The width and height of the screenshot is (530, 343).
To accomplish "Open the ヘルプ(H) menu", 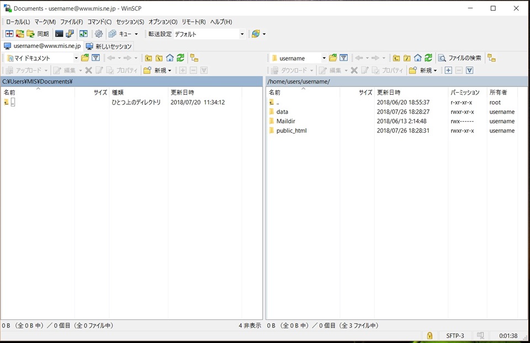I will coord(221,22).
